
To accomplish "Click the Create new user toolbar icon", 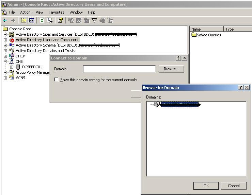I will tap(71, 20).
